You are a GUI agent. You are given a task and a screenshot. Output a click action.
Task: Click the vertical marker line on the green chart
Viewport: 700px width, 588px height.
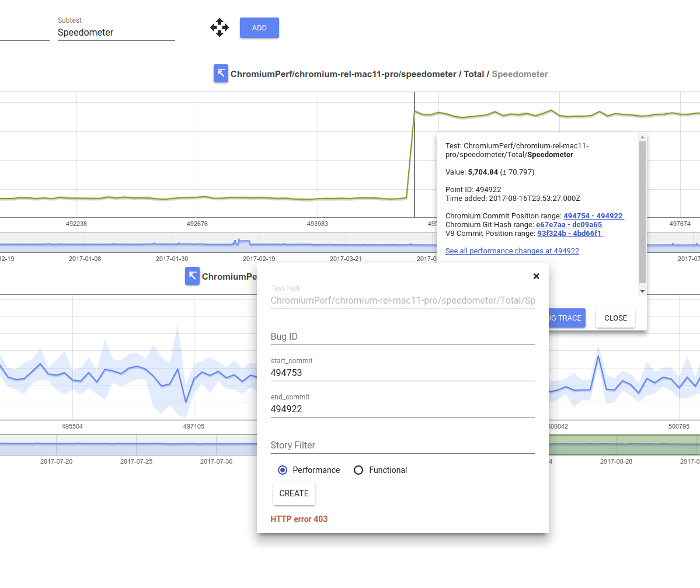click(414, 155)
